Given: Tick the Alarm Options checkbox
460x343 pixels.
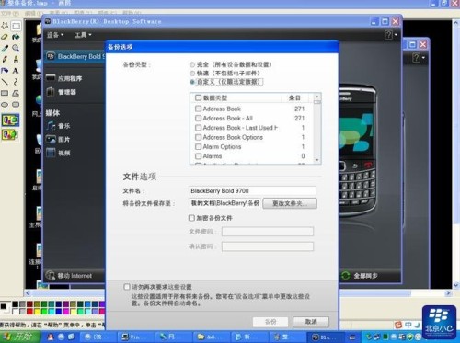Looking at the screenshot, I should pyautogui.click(x=199, y=147).
